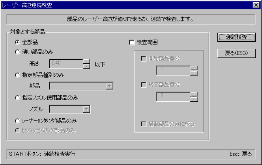The height and width of the screenshot is (165, 262).
Task: Choose 指定部品種別のみ radio option
Action: pos(17,75)
